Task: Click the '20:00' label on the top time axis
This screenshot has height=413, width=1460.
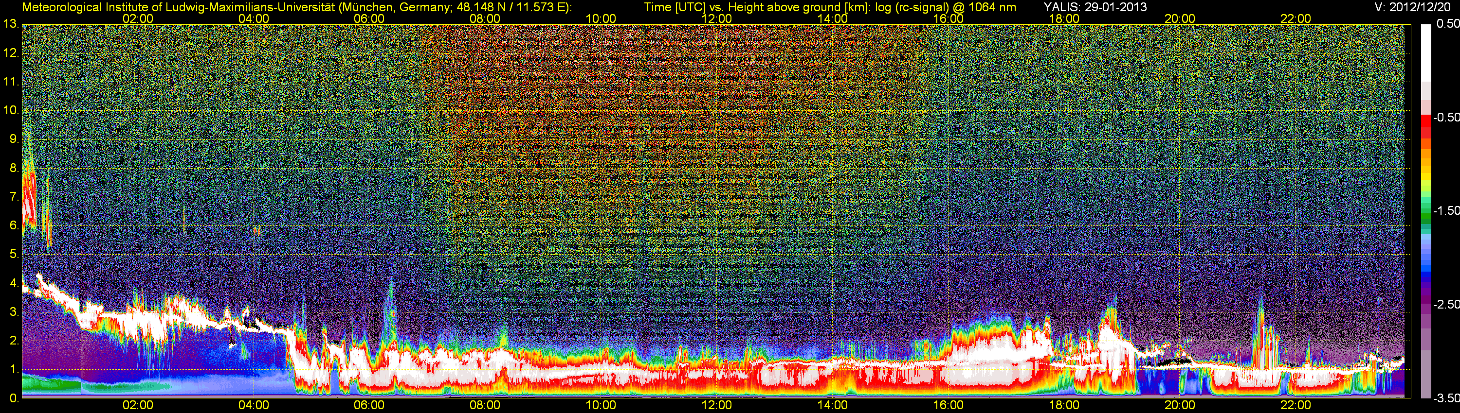Action: (1180, 18)
